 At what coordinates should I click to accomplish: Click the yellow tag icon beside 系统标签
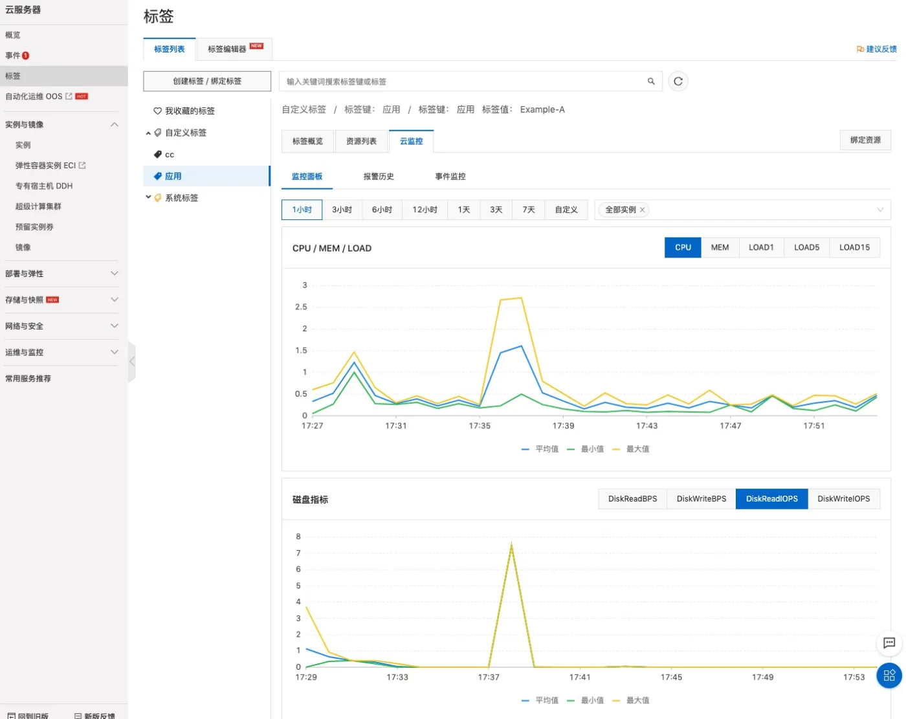tap(157, 198)
